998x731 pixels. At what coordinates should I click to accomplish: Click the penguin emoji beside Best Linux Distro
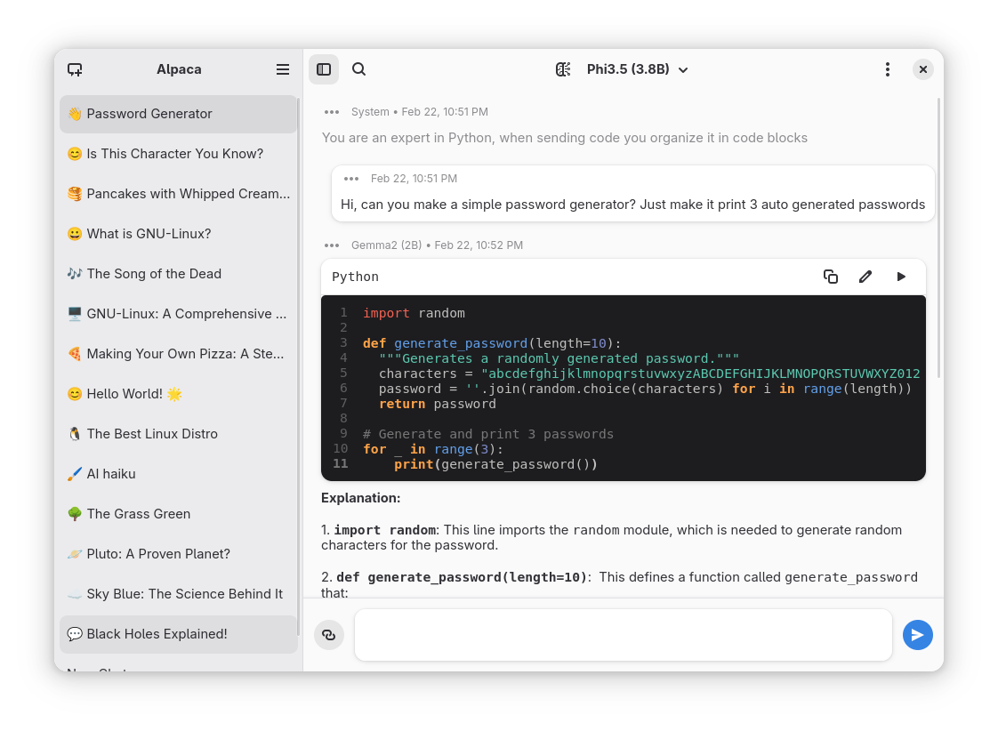point(75,435)
